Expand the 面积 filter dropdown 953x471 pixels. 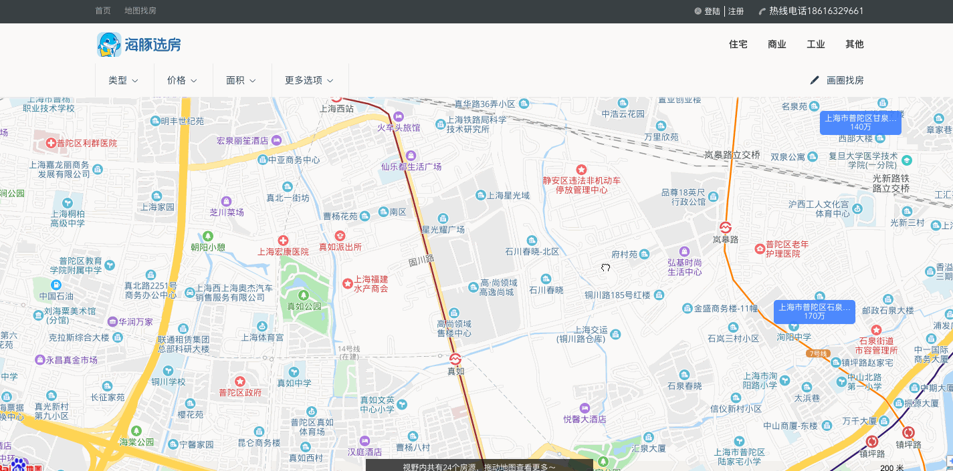point(241,80)
